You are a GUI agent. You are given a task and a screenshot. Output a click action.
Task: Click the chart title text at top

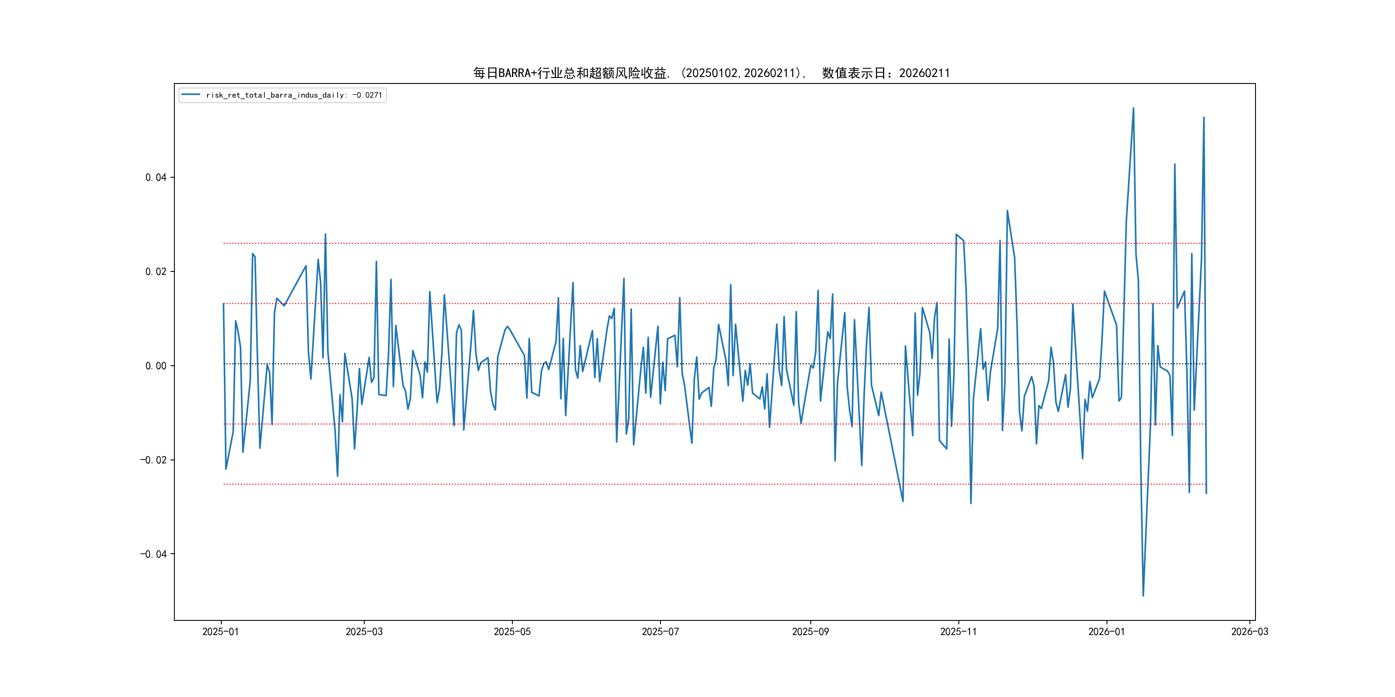(x=711, y=73)
